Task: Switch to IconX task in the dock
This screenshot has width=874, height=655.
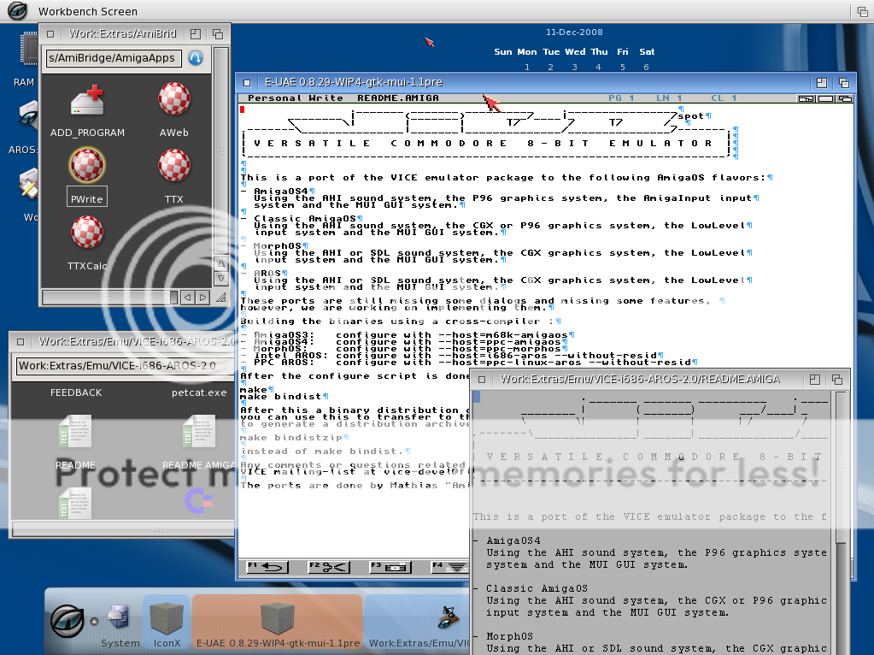Action: click(x=167, y=623)
